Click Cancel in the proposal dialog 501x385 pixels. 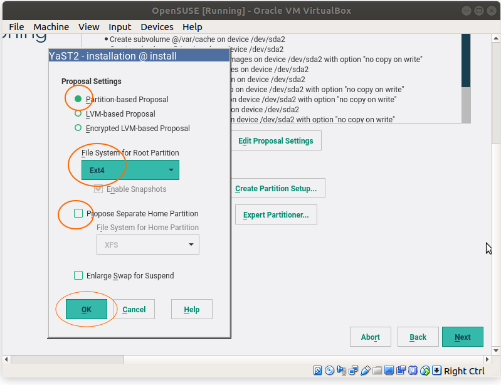(134, 309)
